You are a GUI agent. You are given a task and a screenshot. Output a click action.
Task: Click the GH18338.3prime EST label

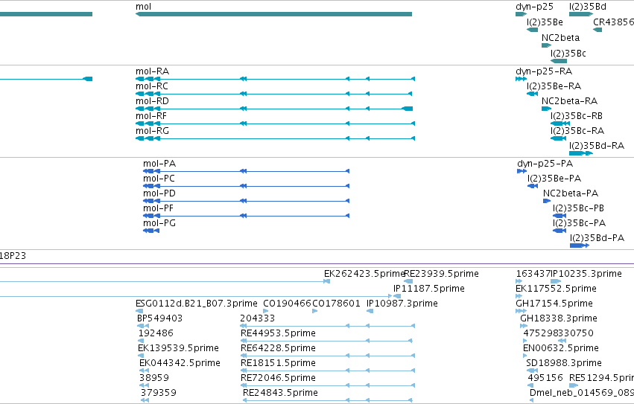(x=559, y=318)
